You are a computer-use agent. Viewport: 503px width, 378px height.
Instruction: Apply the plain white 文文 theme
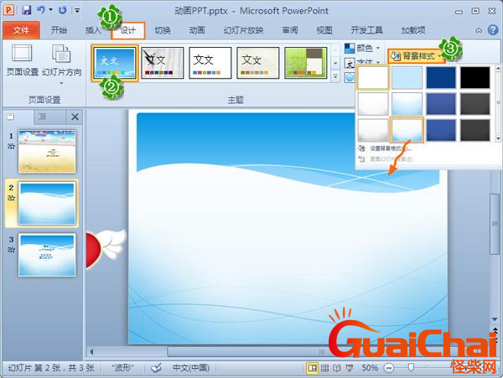[210, 63]
